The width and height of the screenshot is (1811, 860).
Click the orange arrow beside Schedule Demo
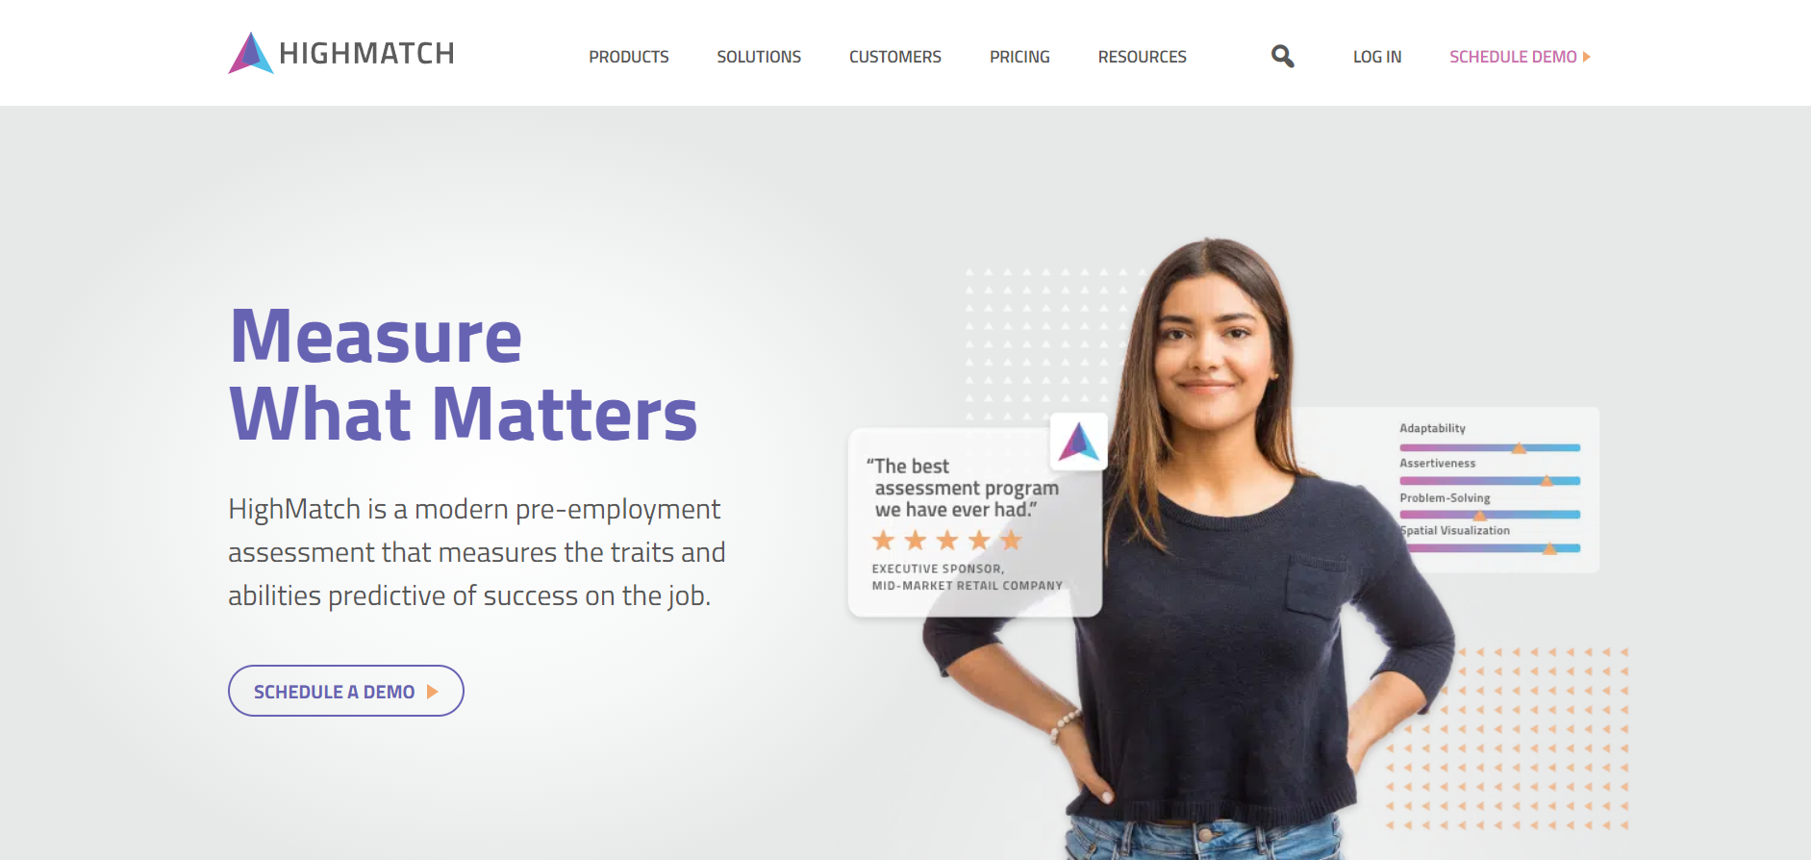(1587, 57)
